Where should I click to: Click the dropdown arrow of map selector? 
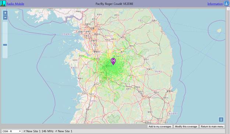coord(20,131)
